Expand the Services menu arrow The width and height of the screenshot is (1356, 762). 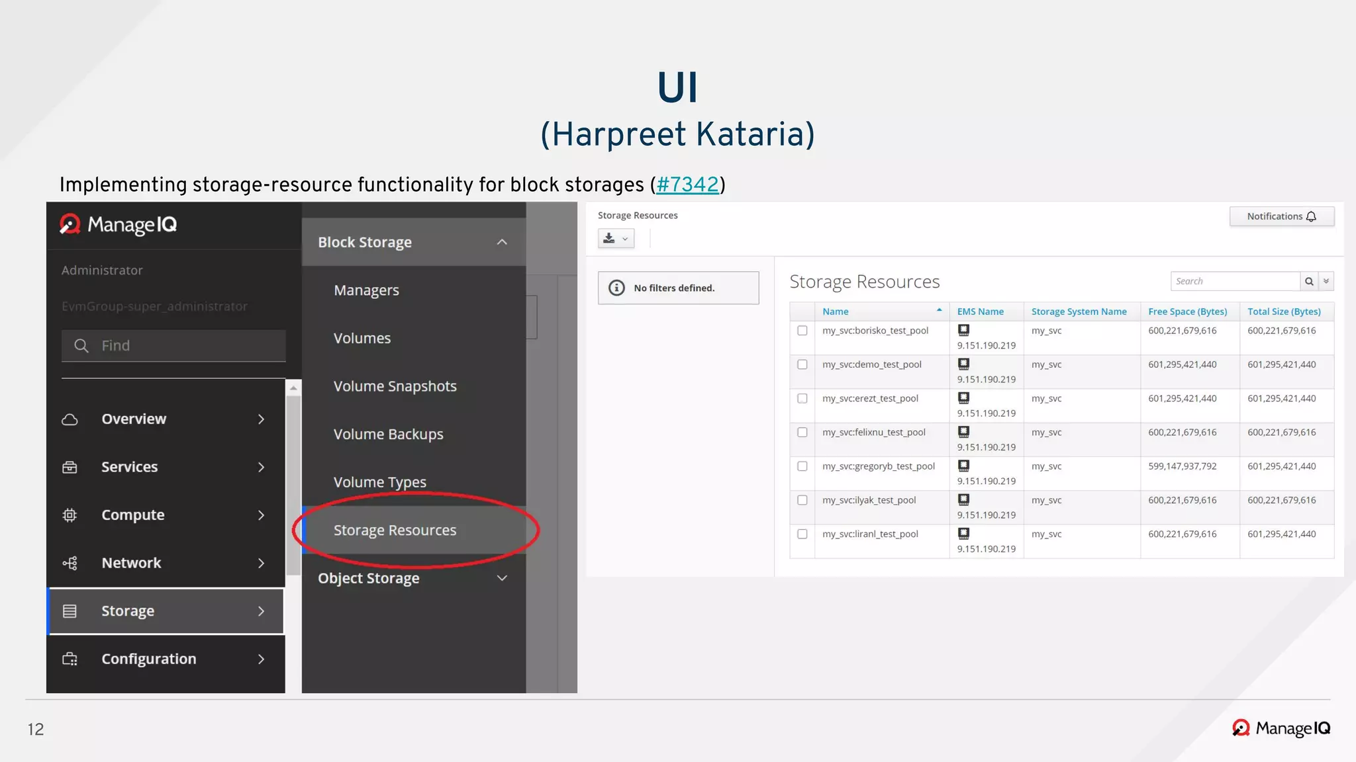[261, 467]
